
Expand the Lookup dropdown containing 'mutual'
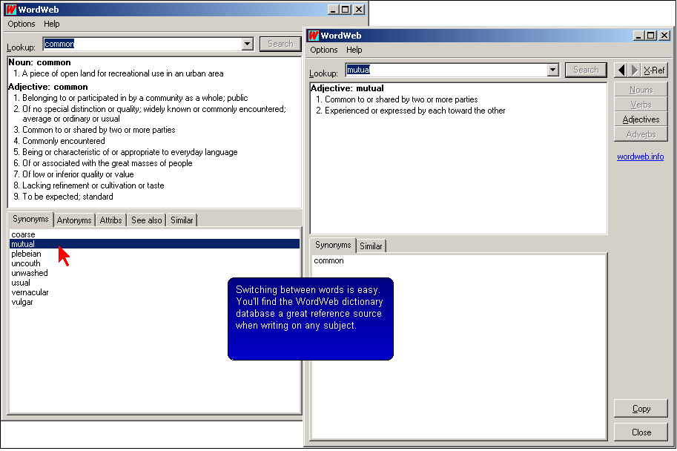pyautogui.click(x=552, y=70)
